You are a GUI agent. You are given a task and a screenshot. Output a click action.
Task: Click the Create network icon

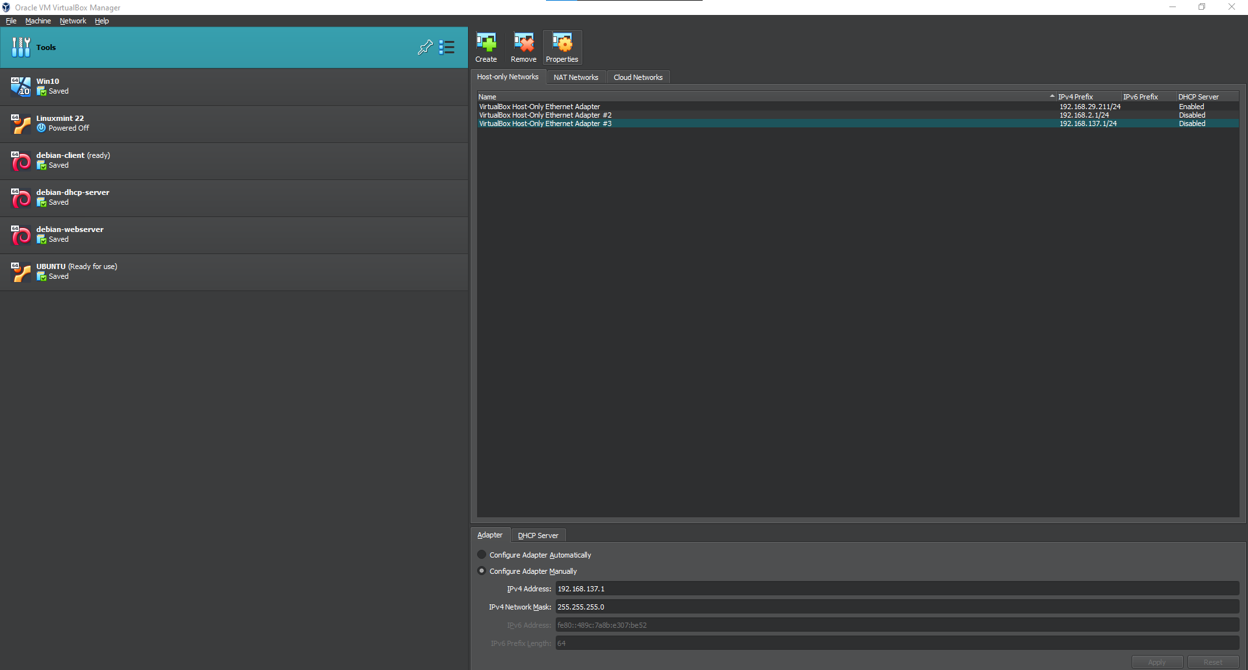pos(486,43)
